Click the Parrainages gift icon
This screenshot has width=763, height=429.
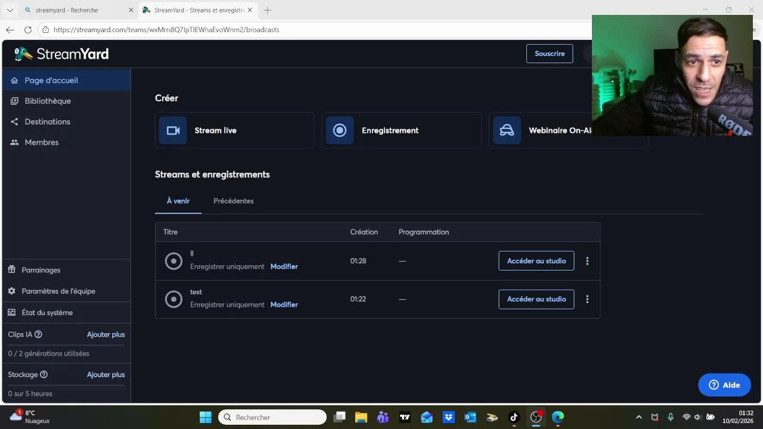(12, 270)
